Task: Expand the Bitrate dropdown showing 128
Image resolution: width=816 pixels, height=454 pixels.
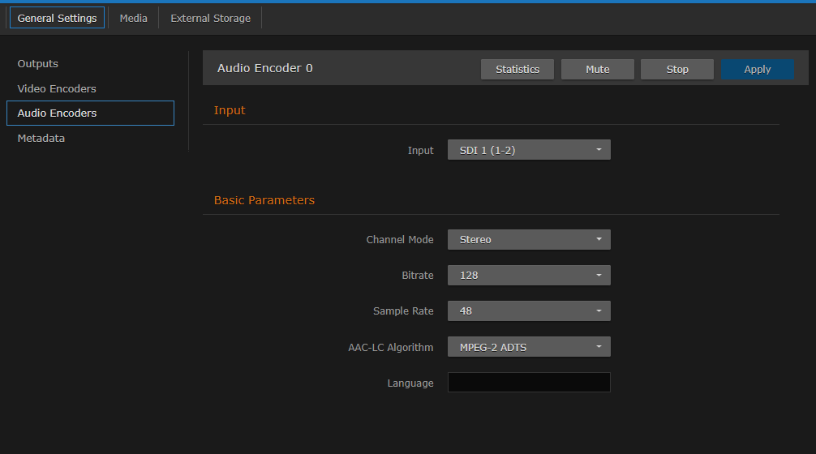Action: (529, 276)
